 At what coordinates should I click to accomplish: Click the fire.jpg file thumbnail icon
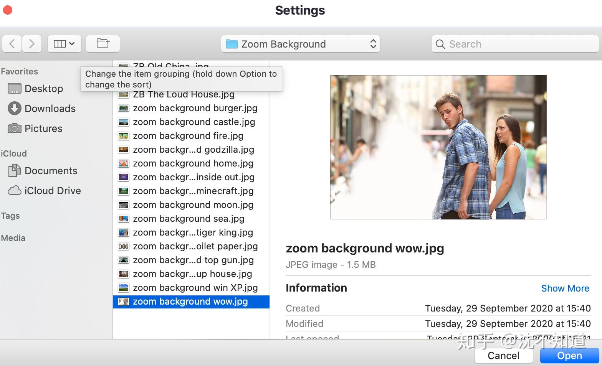124,136
